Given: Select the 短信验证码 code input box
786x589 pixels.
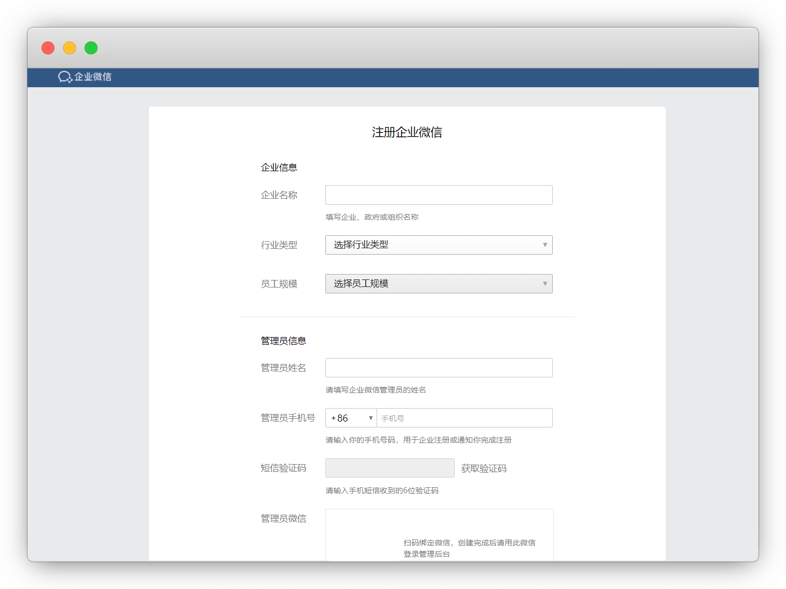Looking at the screenshot, I should 389,468.
